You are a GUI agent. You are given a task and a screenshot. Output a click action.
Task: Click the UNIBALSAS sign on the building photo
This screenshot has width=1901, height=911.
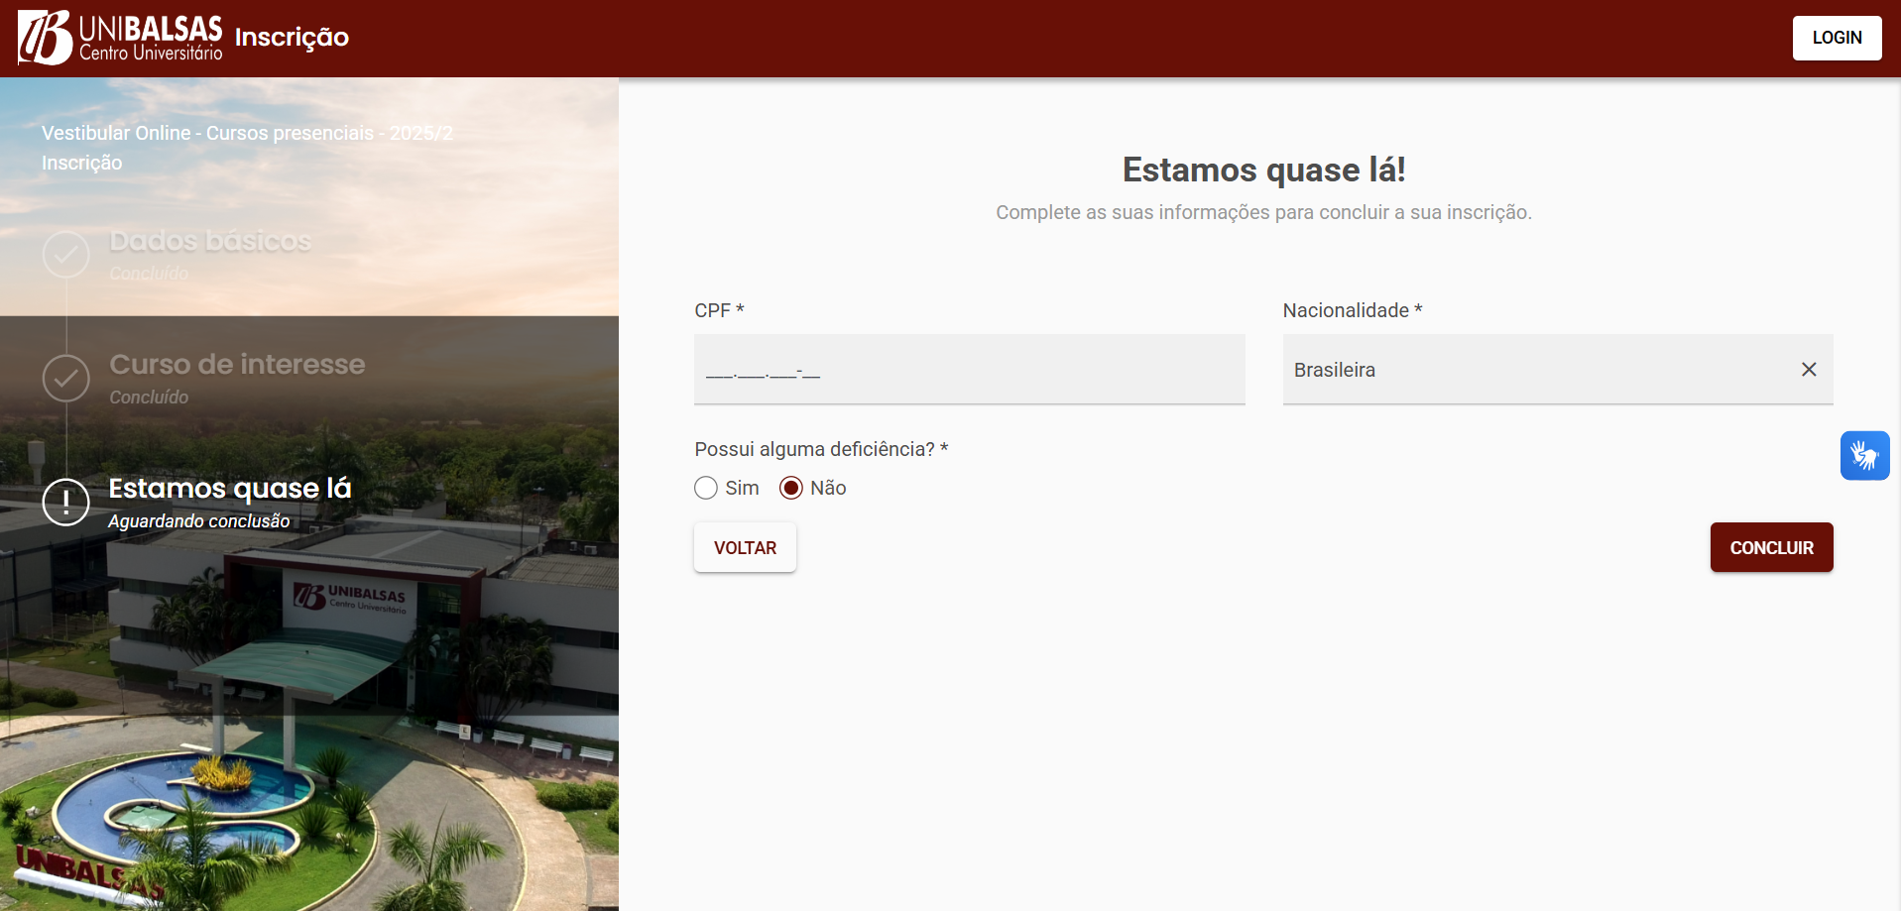[x=351, y=597]
